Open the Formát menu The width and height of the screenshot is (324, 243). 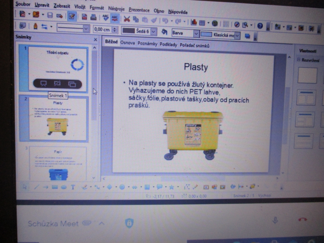point(97,8)
